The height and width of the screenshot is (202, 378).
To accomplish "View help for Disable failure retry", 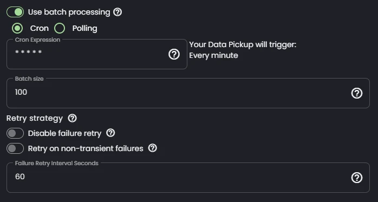I will [x=110, y=133].
